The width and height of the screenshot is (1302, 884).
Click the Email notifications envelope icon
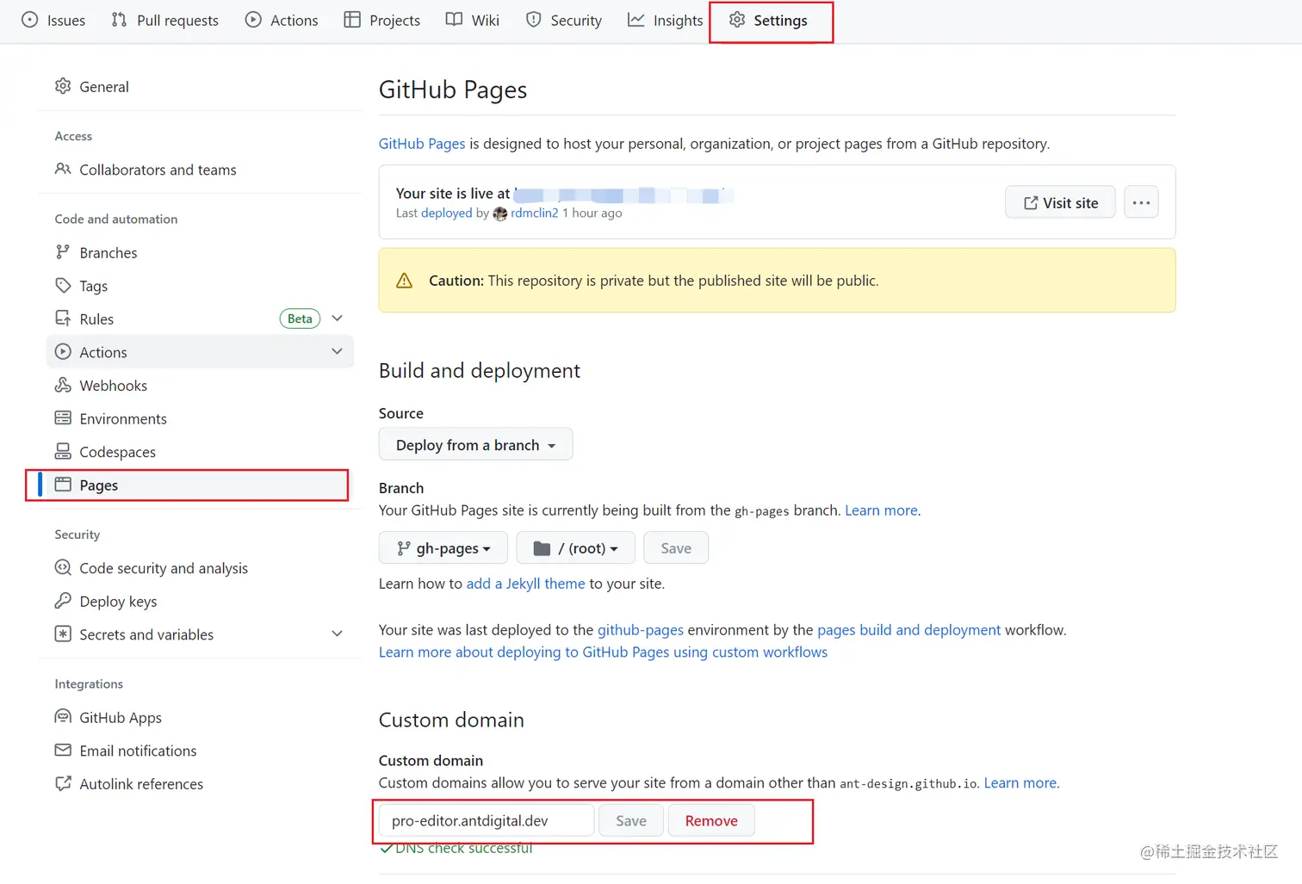63,750
